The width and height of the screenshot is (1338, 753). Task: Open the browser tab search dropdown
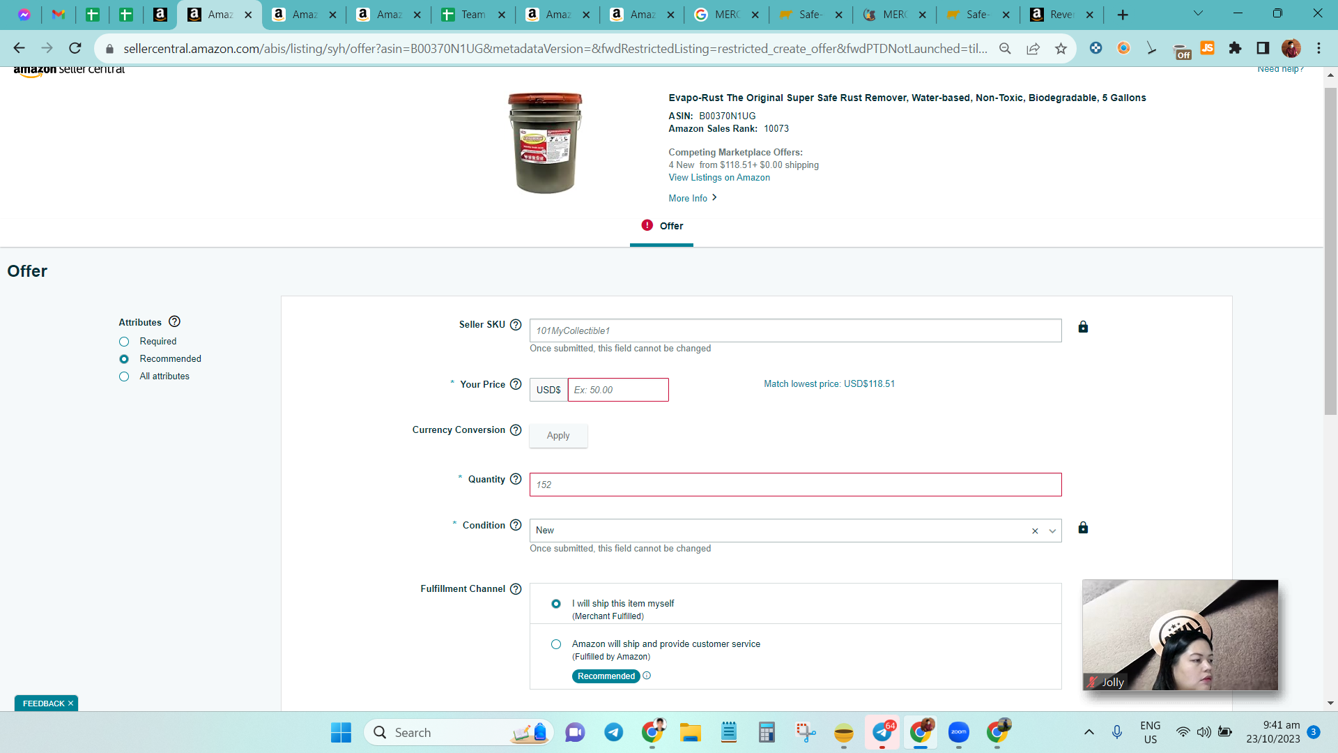[x=1199, y=14]
